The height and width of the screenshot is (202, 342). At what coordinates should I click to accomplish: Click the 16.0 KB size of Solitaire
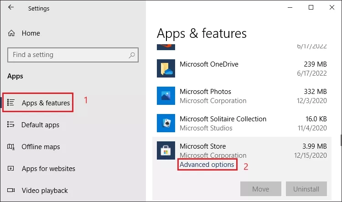coord(316,119)
